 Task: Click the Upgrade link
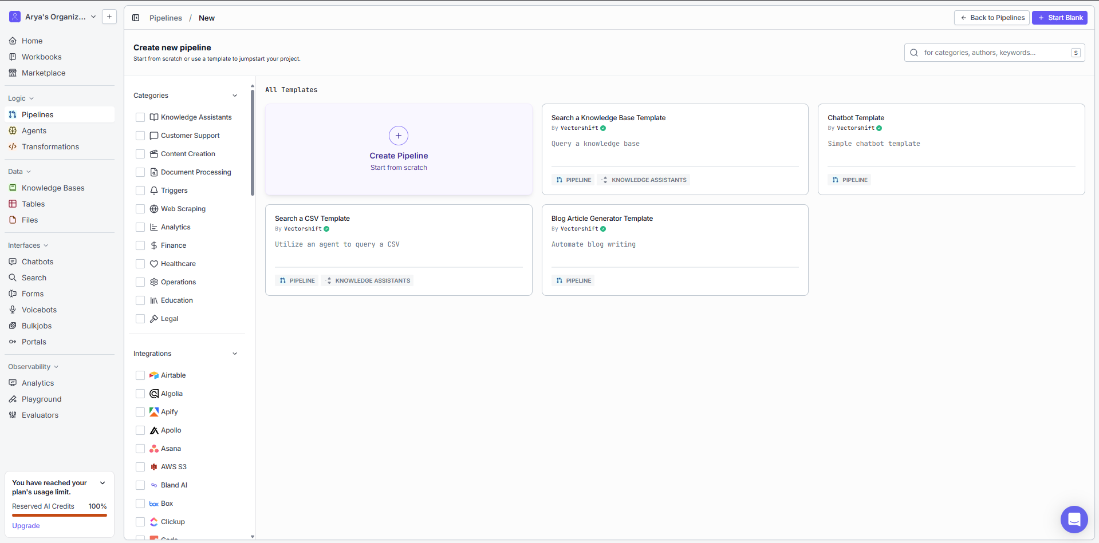(x=26, y=526)
